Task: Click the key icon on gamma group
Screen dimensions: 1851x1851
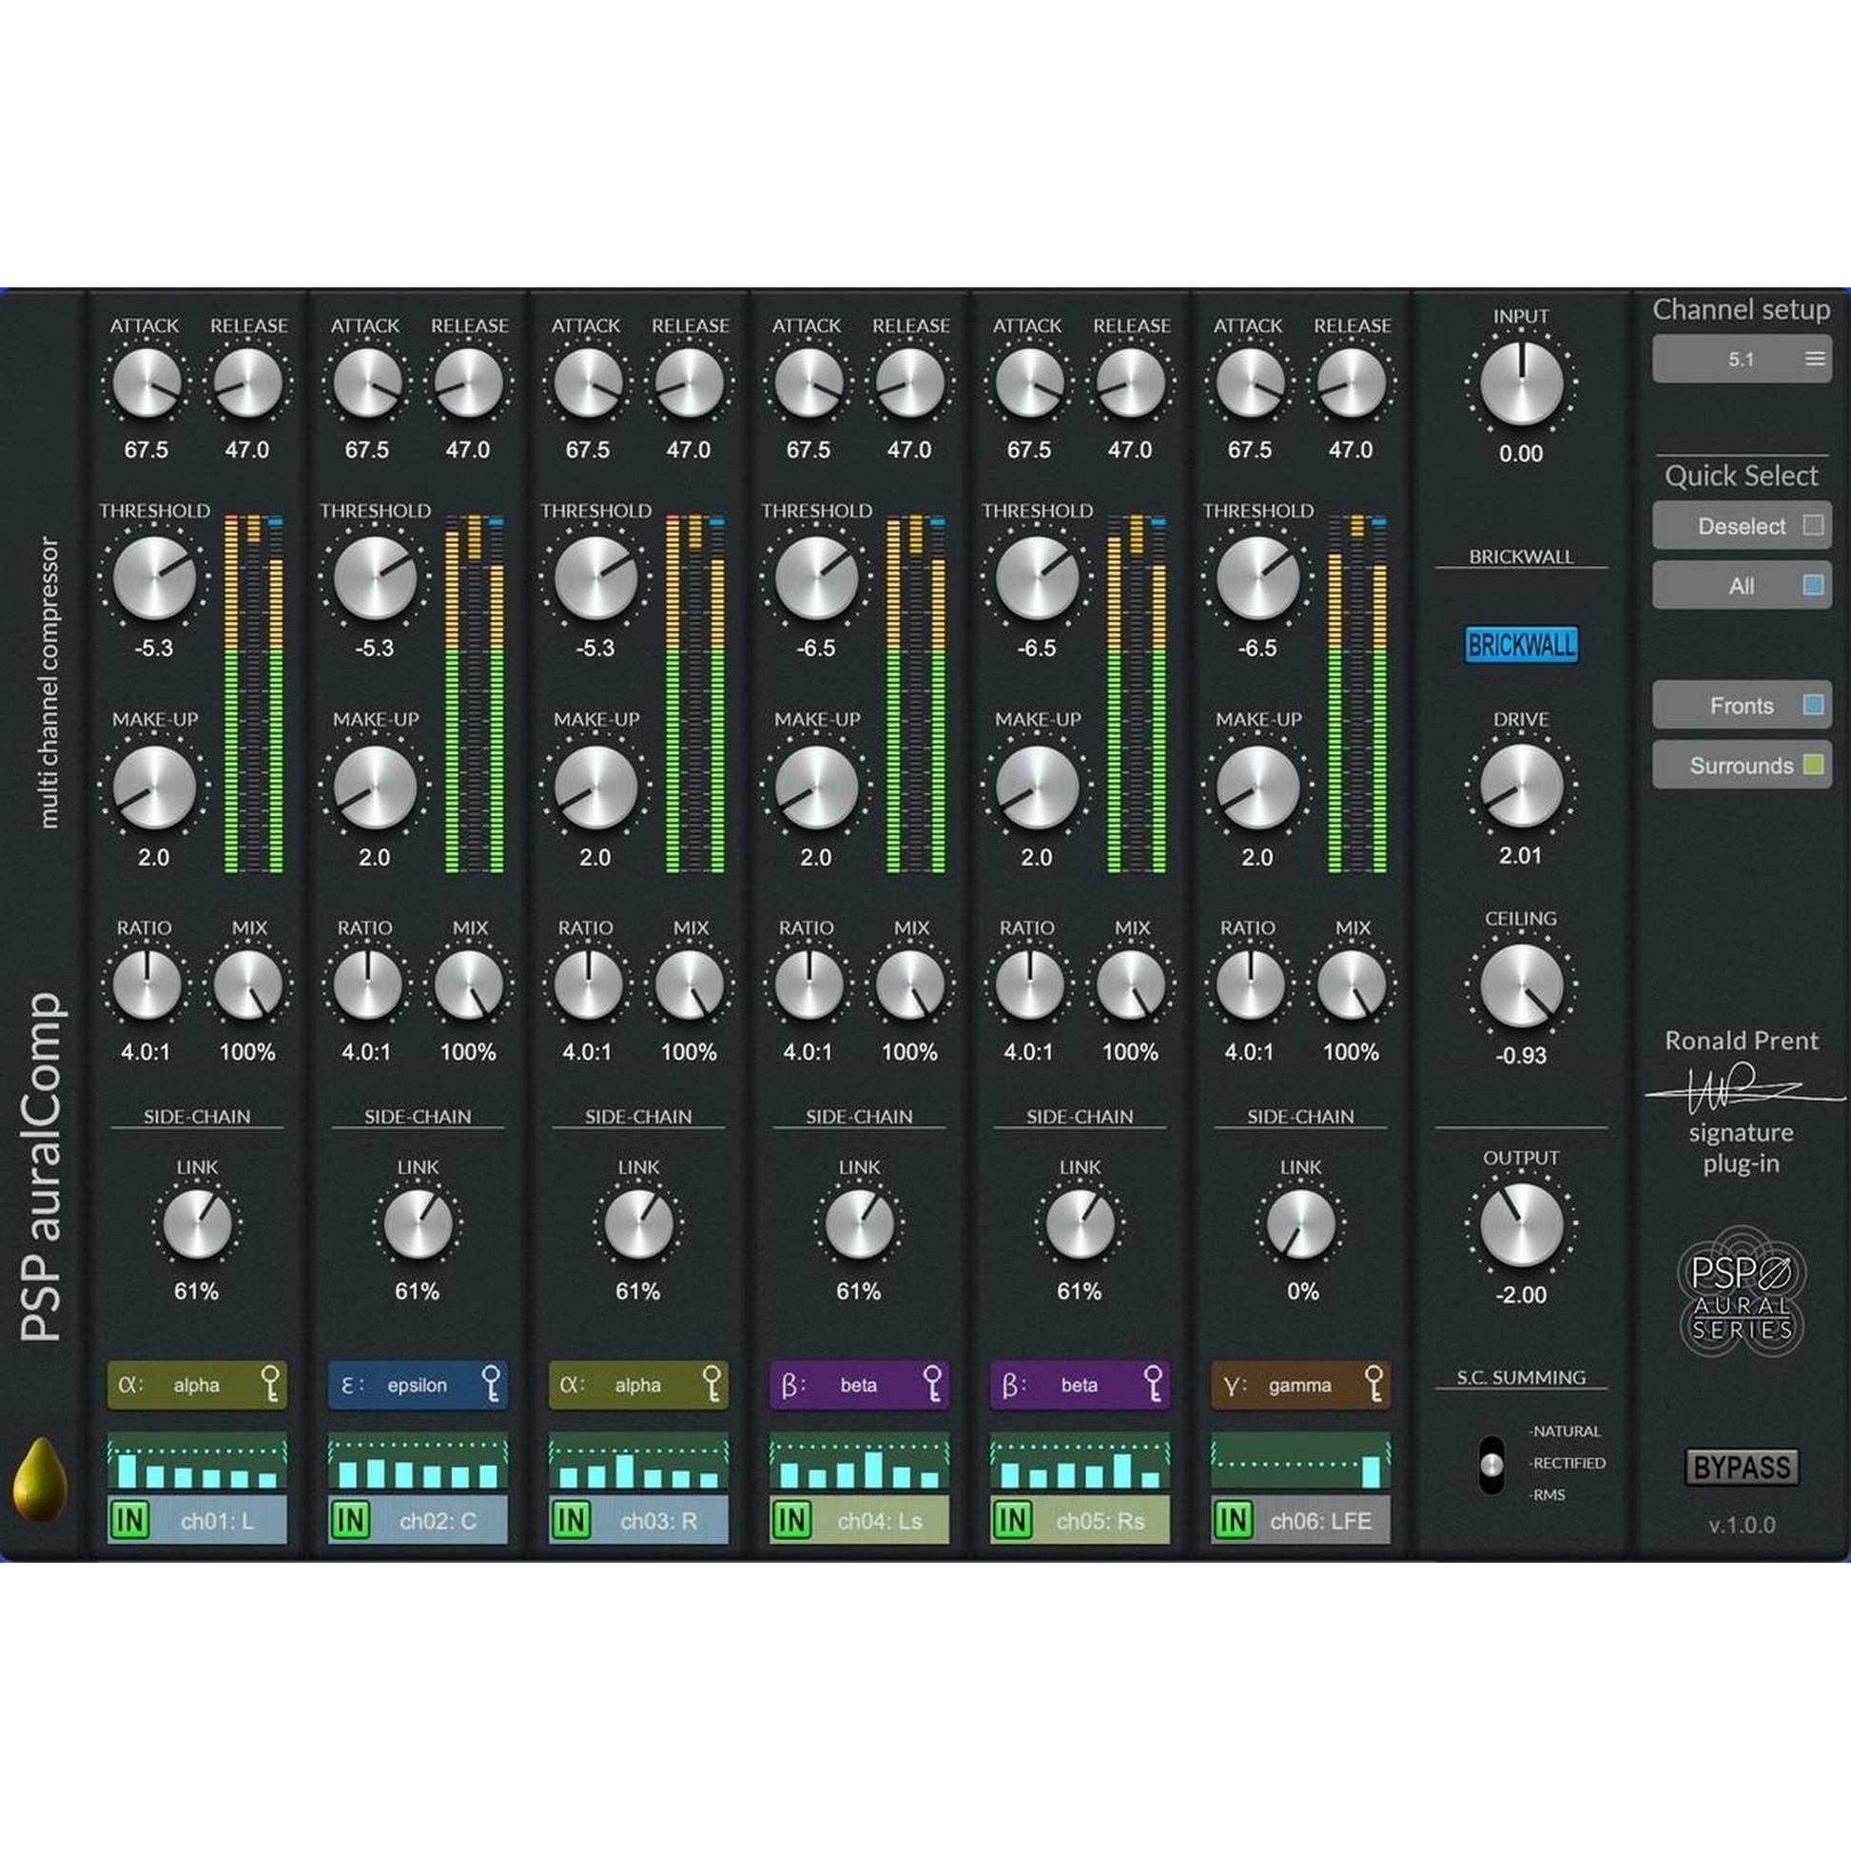Action: click(x=1374, y=1384)
